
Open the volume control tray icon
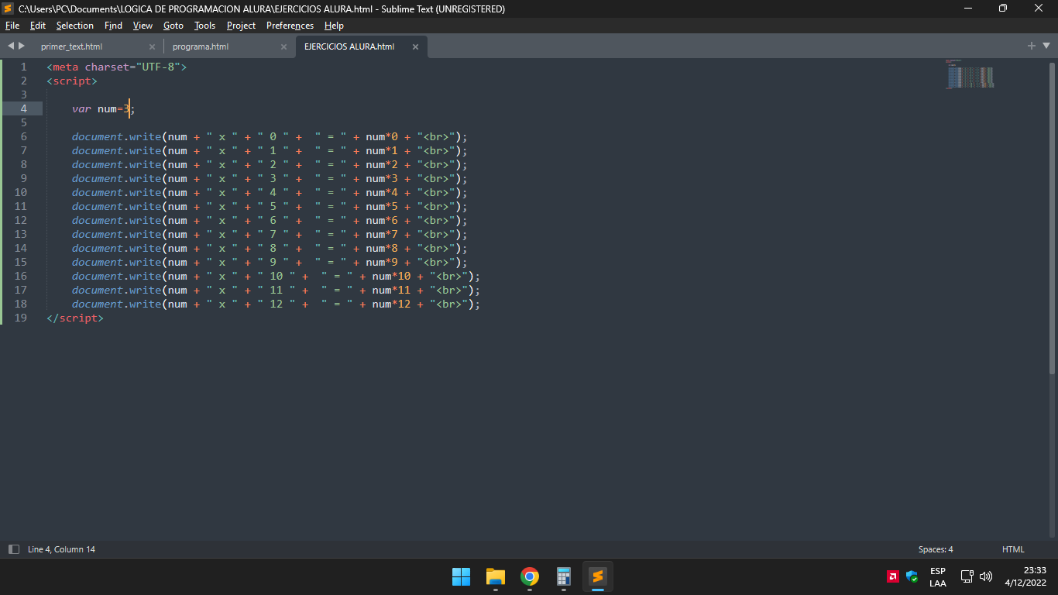click(x=986, y=576)
